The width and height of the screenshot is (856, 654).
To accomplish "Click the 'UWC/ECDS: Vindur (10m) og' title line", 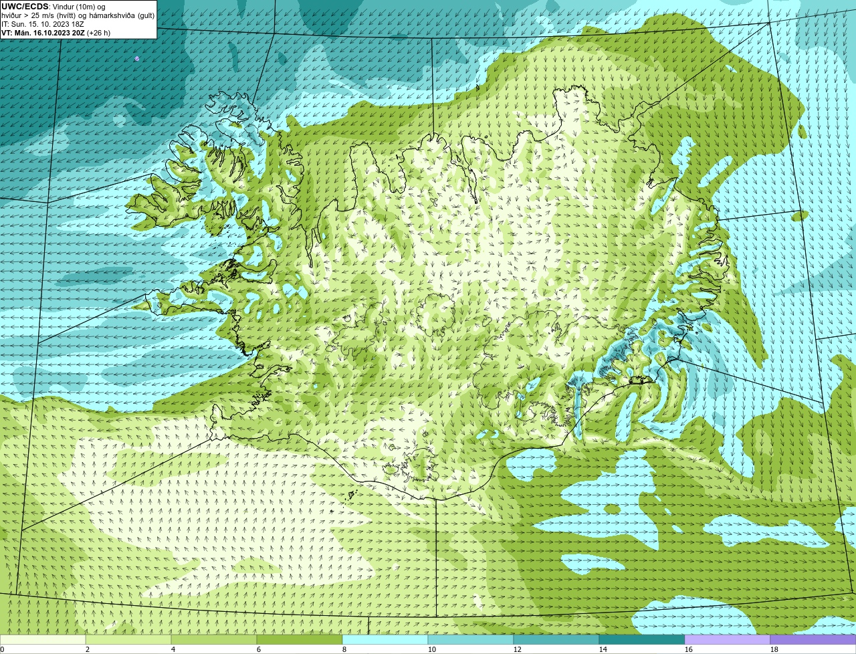I will click(x=54, y=7).
